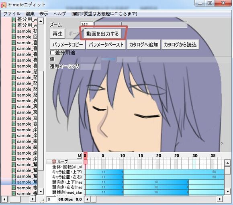The width and height of the screenshot is (233, 205).
Task: Click frame 35 on the timeline ruler
Action: (x=213, y=156)
